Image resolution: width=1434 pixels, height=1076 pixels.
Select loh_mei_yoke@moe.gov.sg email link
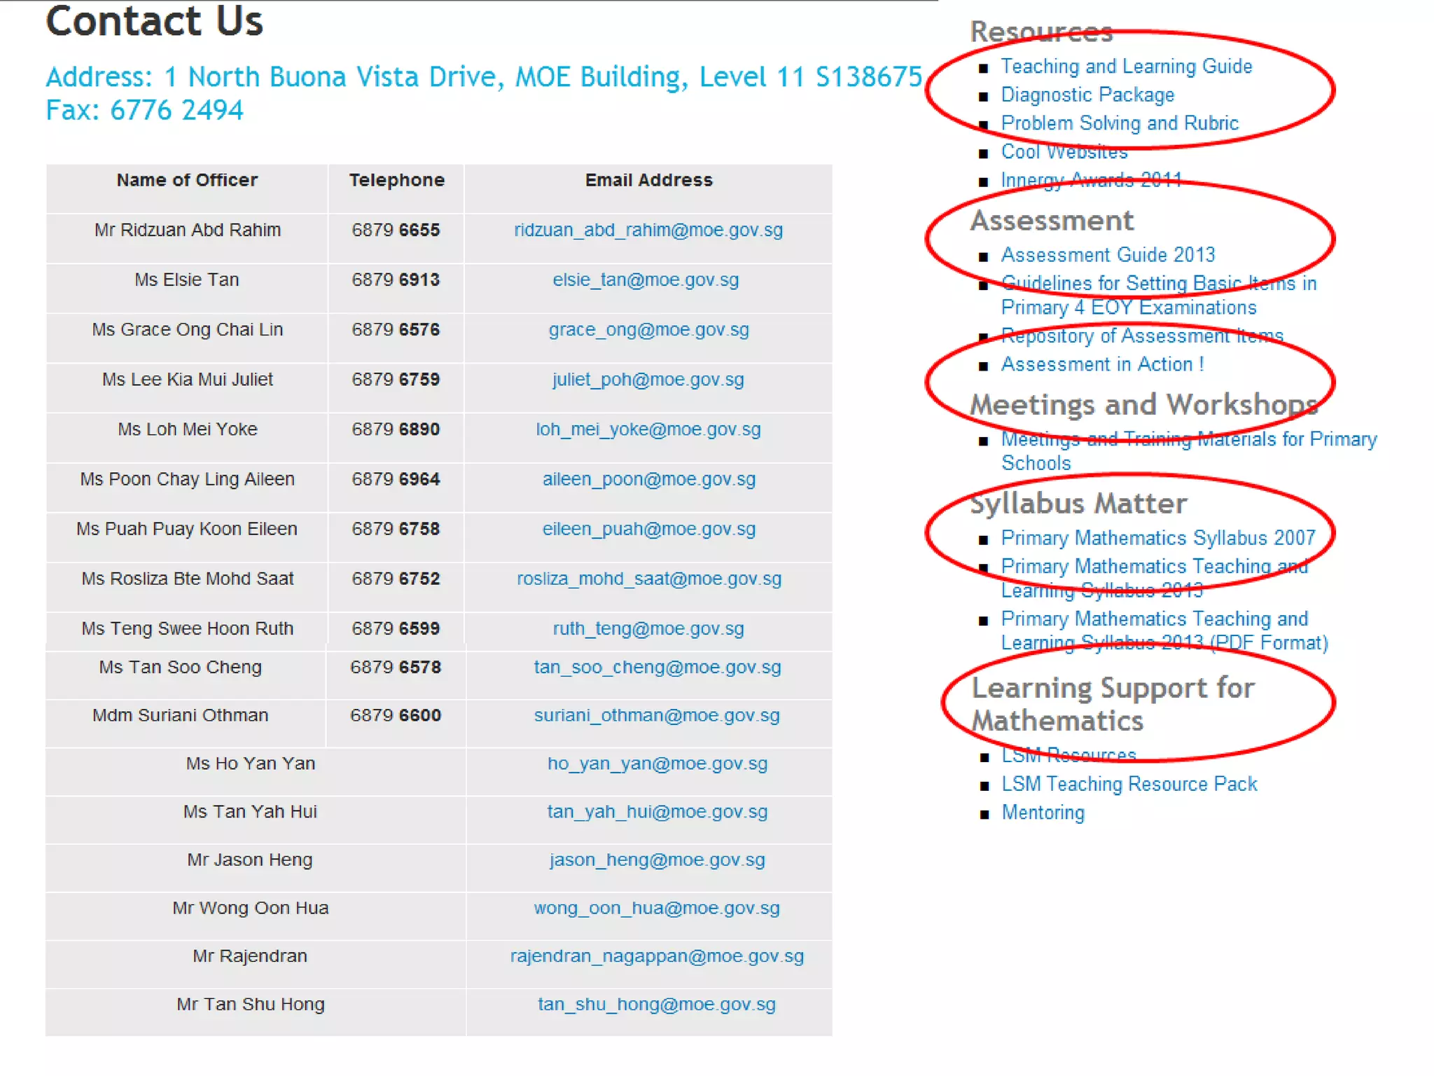click(x=648, y=429)
